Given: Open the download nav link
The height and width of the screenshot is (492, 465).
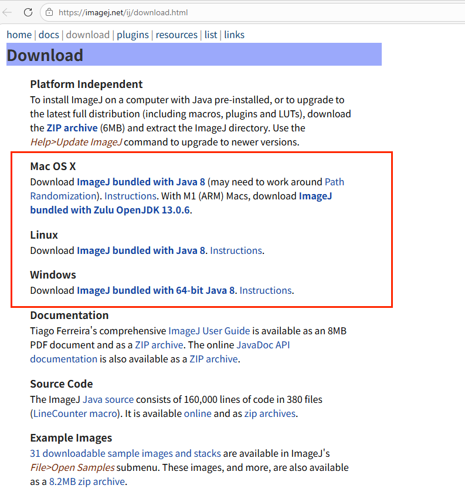Looking at the screenshot, I should (88, 35).
